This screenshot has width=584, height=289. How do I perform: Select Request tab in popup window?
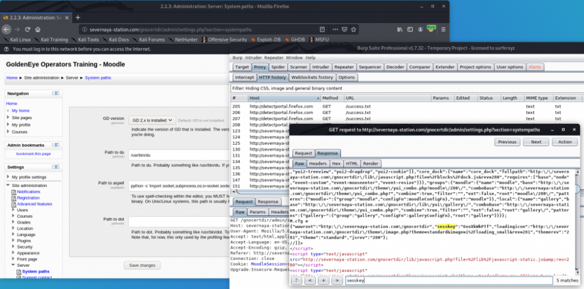coord(304,153)
